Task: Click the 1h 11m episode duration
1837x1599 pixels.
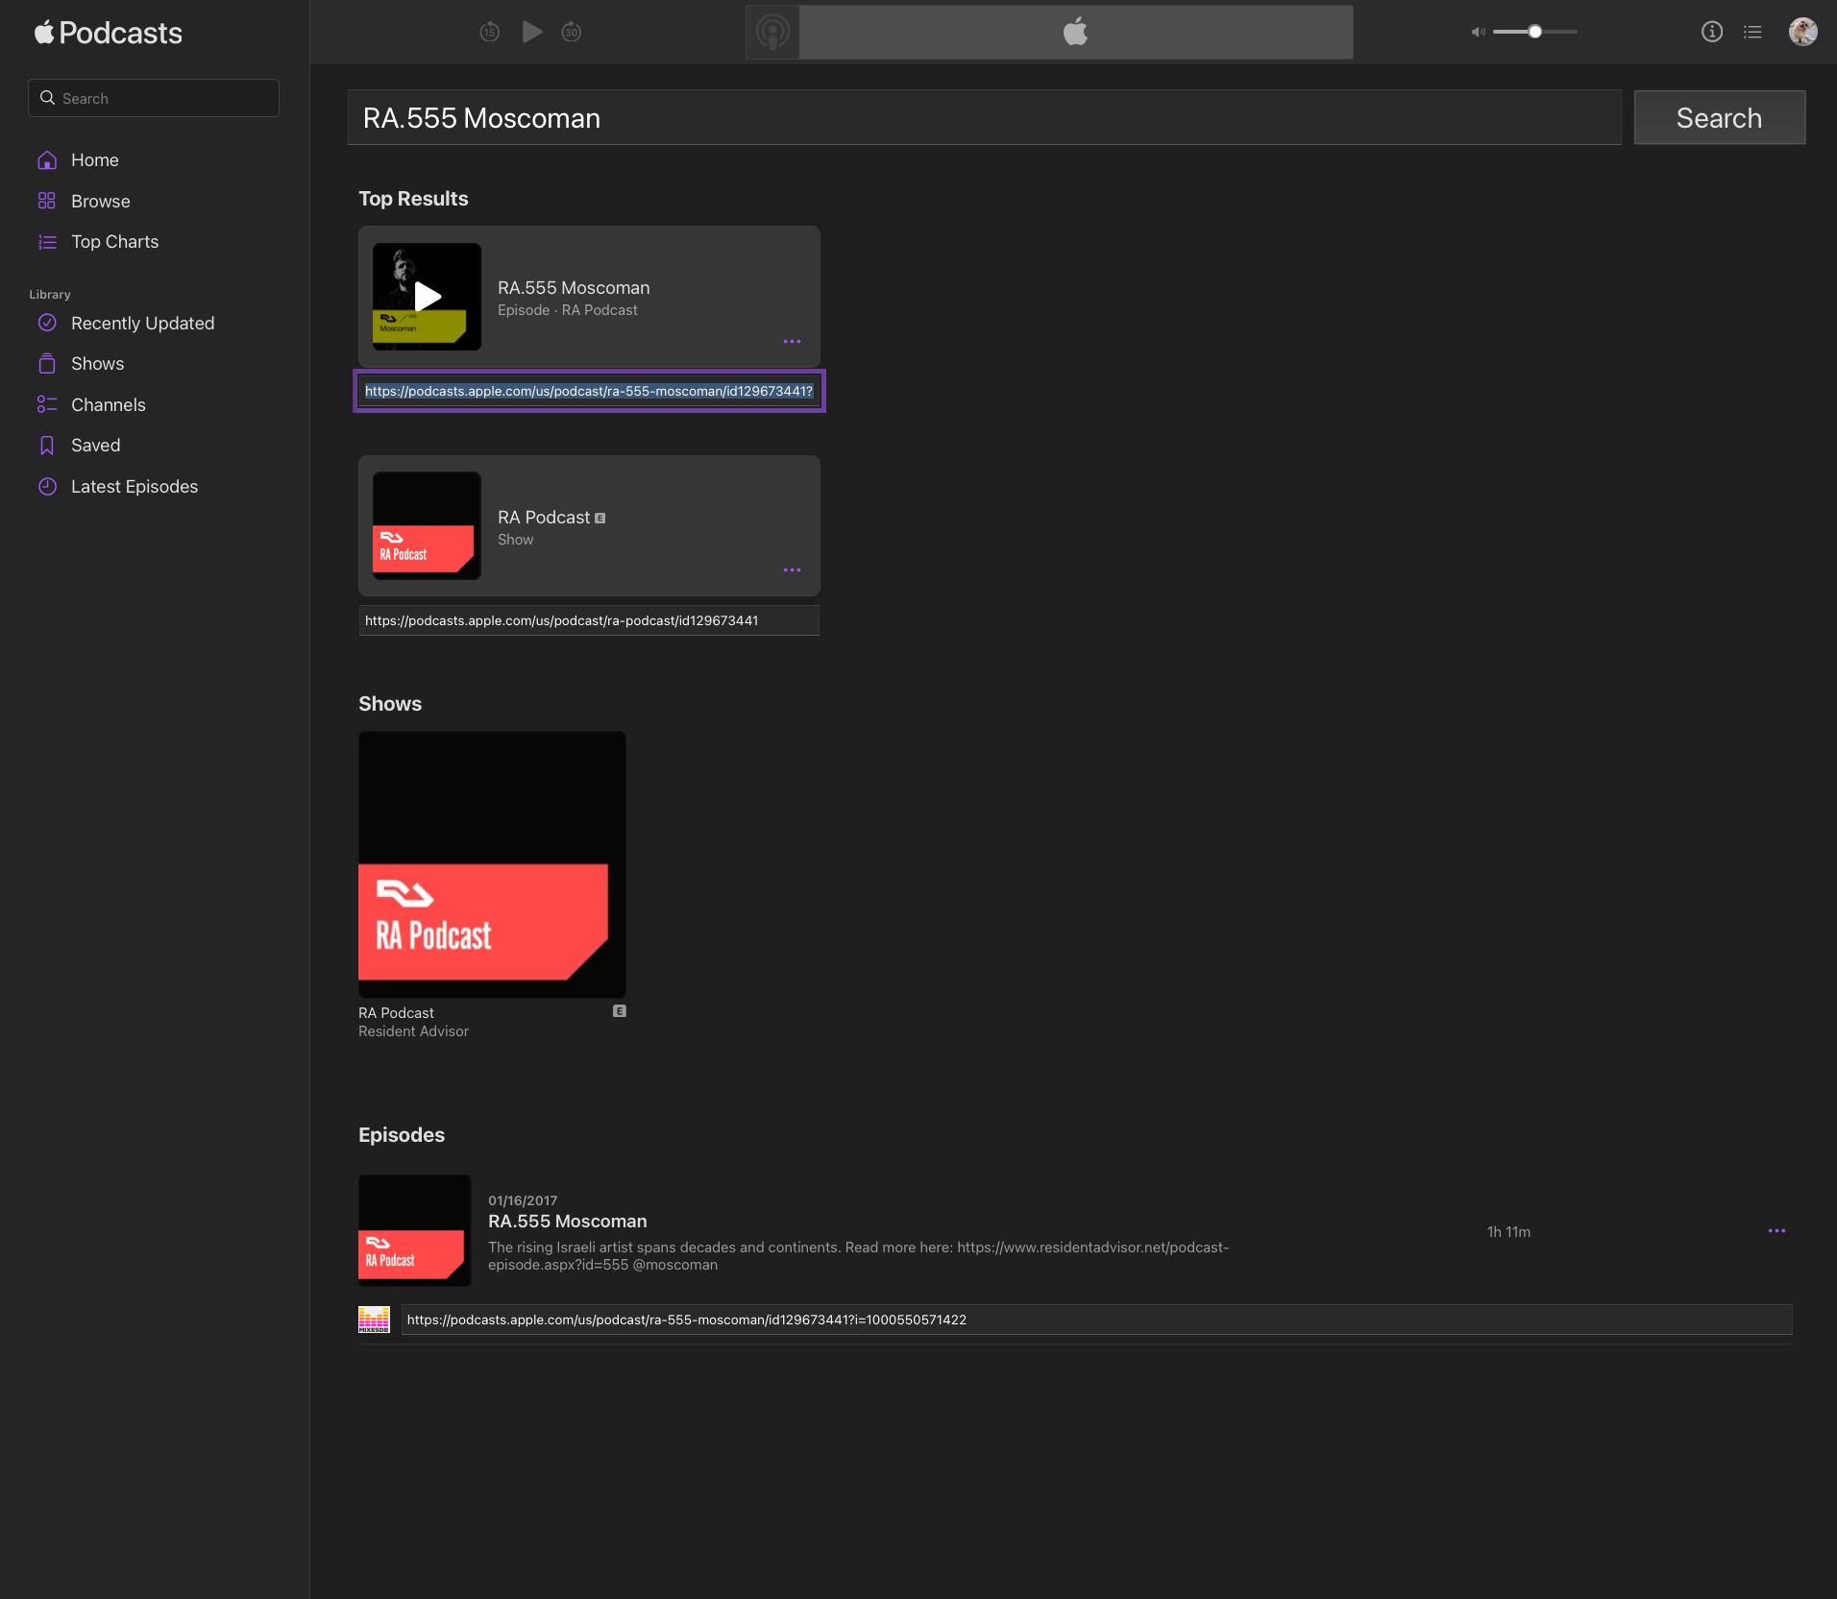Action: 1508,1232
